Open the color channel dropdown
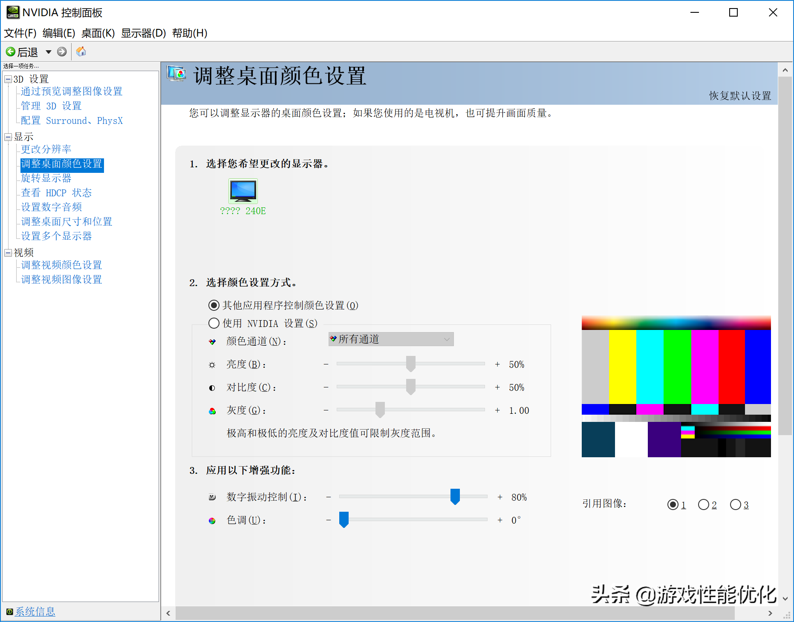794x622 pixels. (391, 339)
